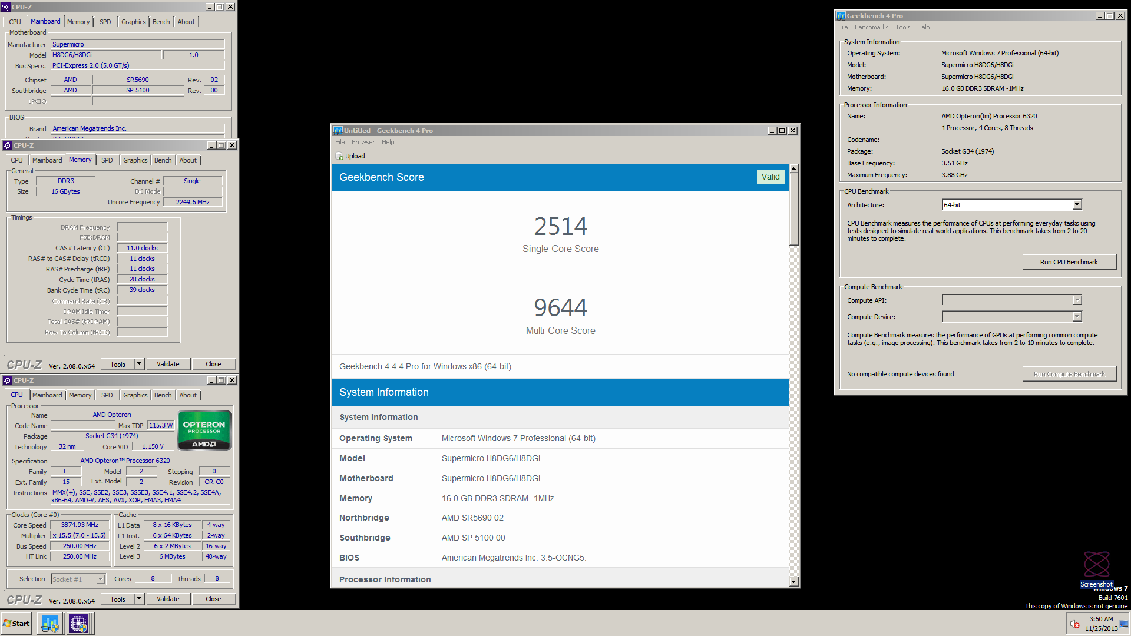
Task: Open Memory tab in CPU-Z CPU window
Action: 80,395
